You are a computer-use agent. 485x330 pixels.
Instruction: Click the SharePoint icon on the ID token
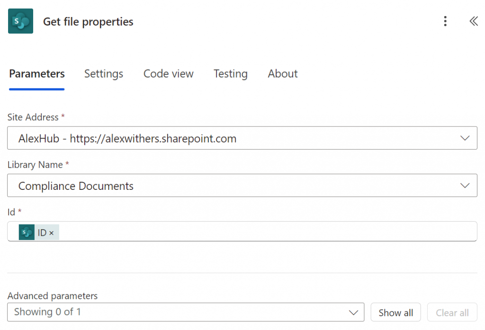coord(27,232)
